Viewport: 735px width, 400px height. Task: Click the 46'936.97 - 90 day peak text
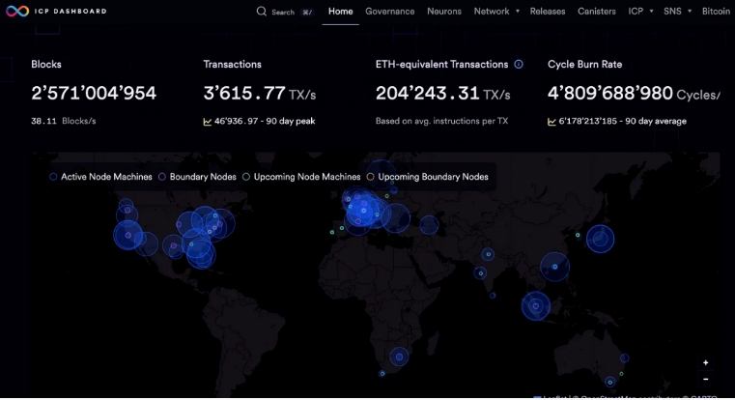click(265, 121)
